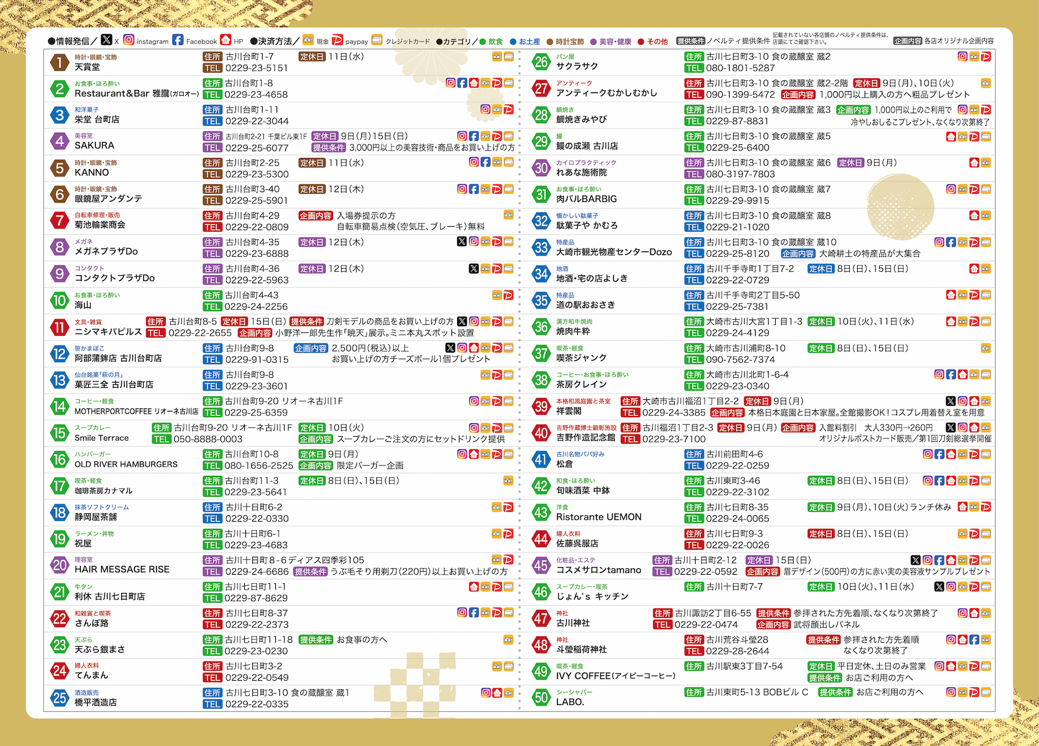This screenshot has height=746, width=1039.
Task: Click the Facebook icon in the さんぽ路 row
Action: pyautogui.click(x=474, y=612)
